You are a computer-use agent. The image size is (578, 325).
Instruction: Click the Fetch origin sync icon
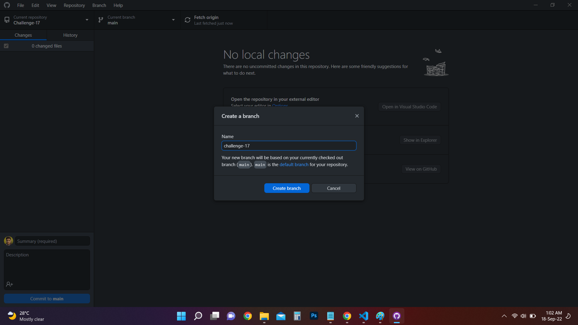click(x=188, y=20)
